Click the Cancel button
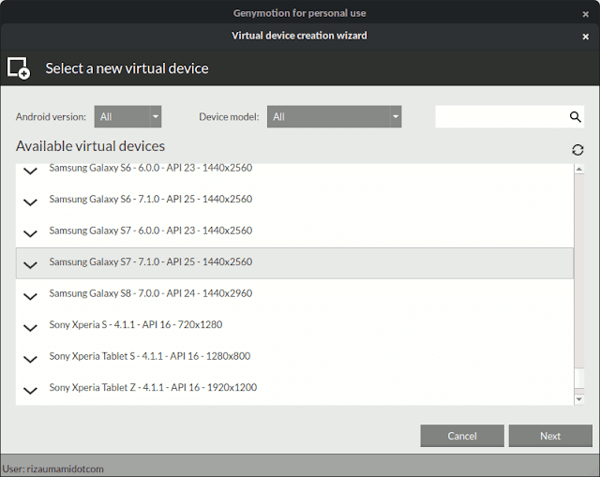The image size is (600, 477). pos(462,436)
